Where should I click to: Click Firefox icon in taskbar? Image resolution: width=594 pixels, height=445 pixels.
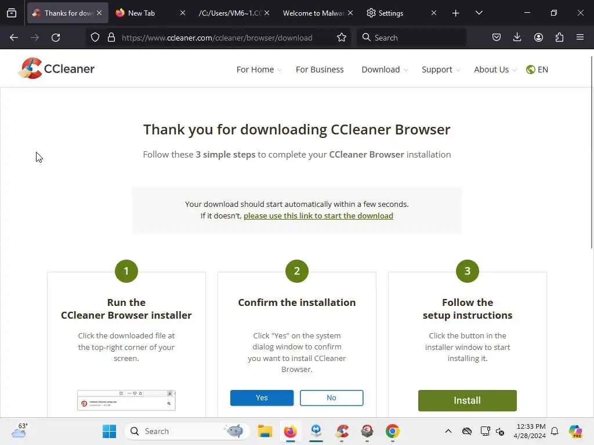(290, 431)
